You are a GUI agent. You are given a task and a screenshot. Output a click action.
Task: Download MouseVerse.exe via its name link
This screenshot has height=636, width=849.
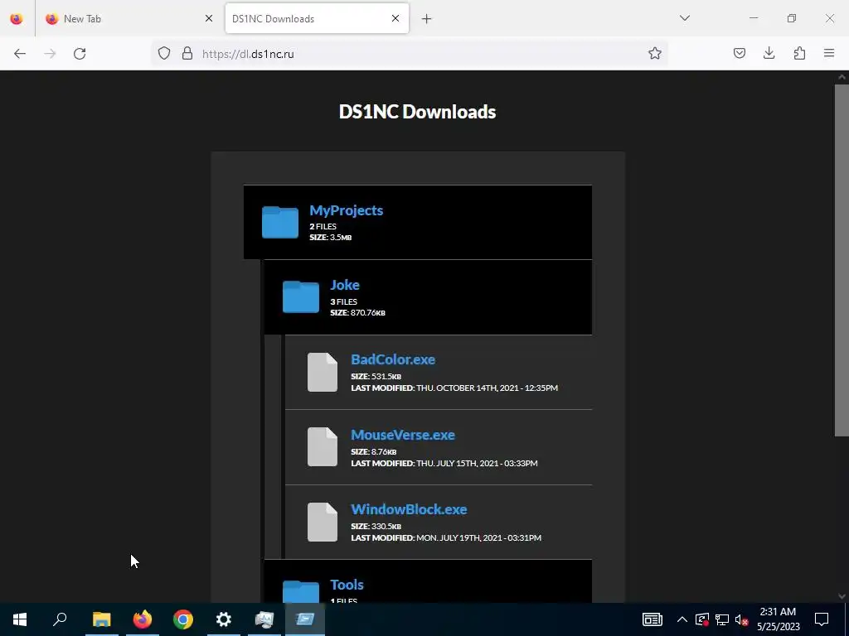402,435
